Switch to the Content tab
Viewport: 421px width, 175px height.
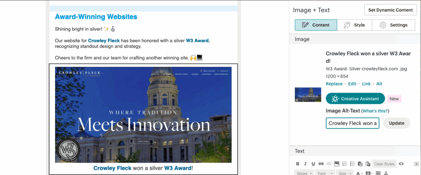[316, 25]
